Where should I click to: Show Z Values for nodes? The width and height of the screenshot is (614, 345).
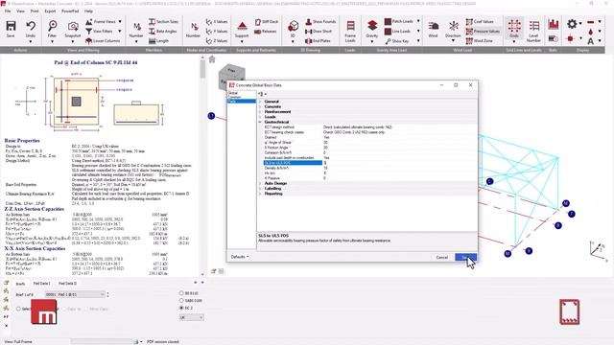coord(217,40)
